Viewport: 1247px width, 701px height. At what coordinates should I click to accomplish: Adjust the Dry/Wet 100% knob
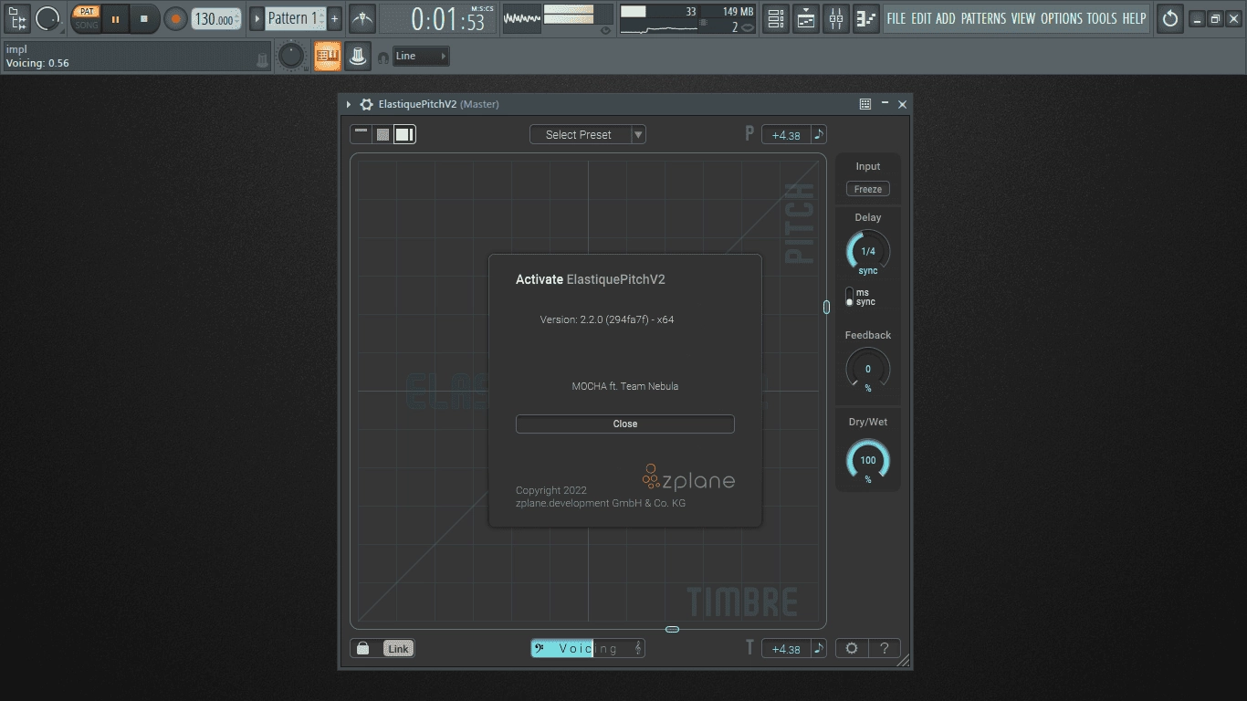(x=868, y=460)
